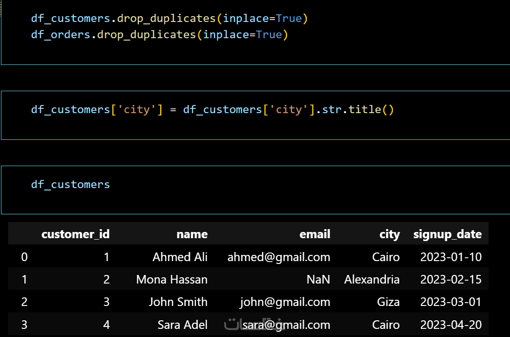The height and width of the screenshot is (337, 510).
Task: Click row index 0 of the dataframe
Action: point(24,257)
